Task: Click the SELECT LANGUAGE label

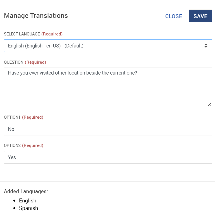Action: point(22,34)
